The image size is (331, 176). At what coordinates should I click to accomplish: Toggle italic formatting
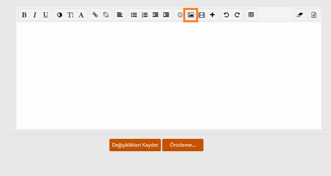pyautogui.click(x=35, y=15)
